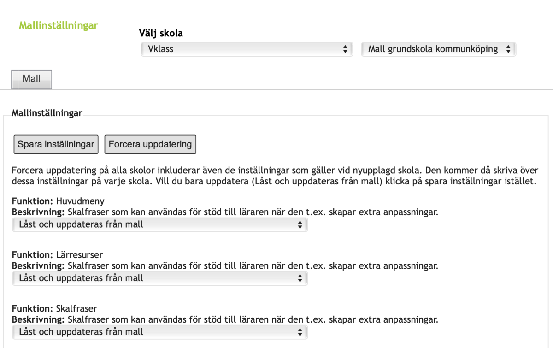Screen dimensions: 553x348
Task: Open the Mall grundskola kommunköping dropdown
Action: 439,49
